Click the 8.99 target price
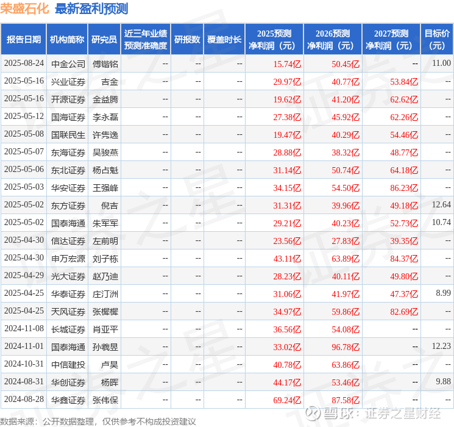454x427 pixels. tap(443, 293)
